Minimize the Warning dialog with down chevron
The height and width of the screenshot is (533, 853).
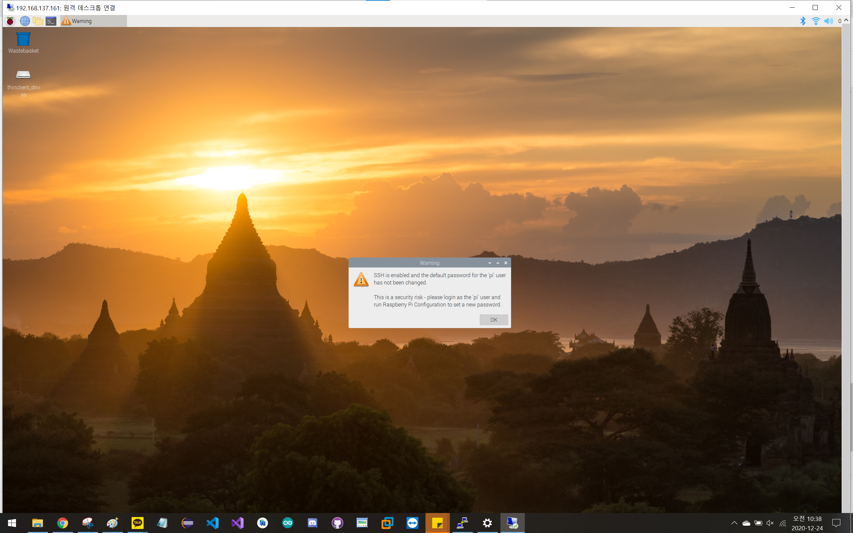489,263
